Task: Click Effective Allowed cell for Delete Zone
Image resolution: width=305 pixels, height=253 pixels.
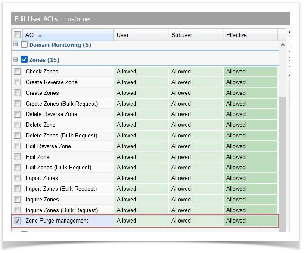Action: 250,125
